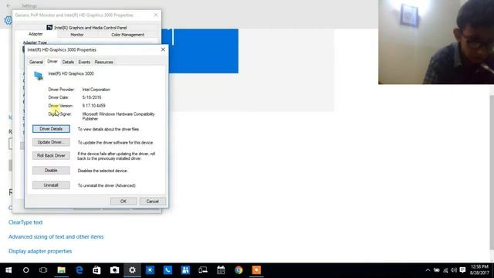Open the Events tab

[84, 62]
